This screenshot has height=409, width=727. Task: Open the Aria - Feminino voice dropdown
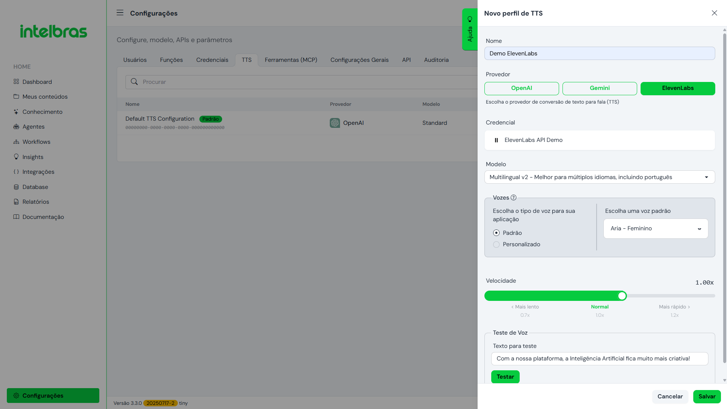pos(656,228)
